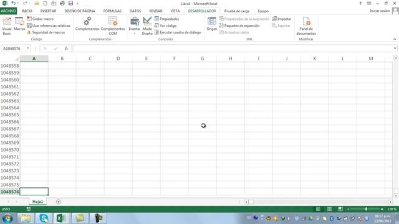Open Skype from the taskbar
The height and width of the screenshot is (224, 399).
coord(44,218)
